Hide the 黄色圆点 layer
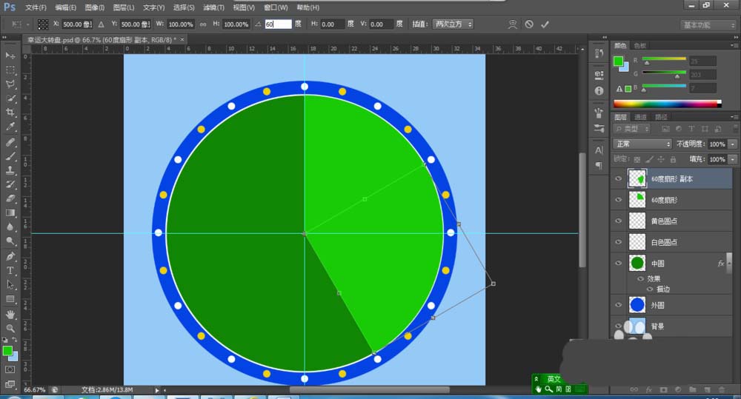 tap(618, 221)
